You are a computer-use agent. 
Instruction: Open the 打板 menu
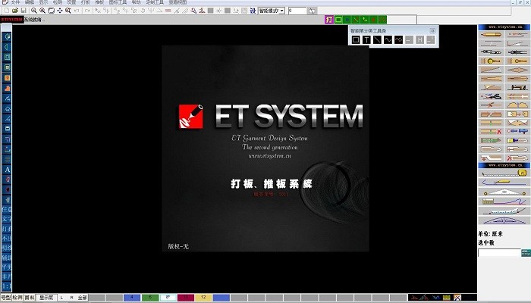click(x=85, y=2)
